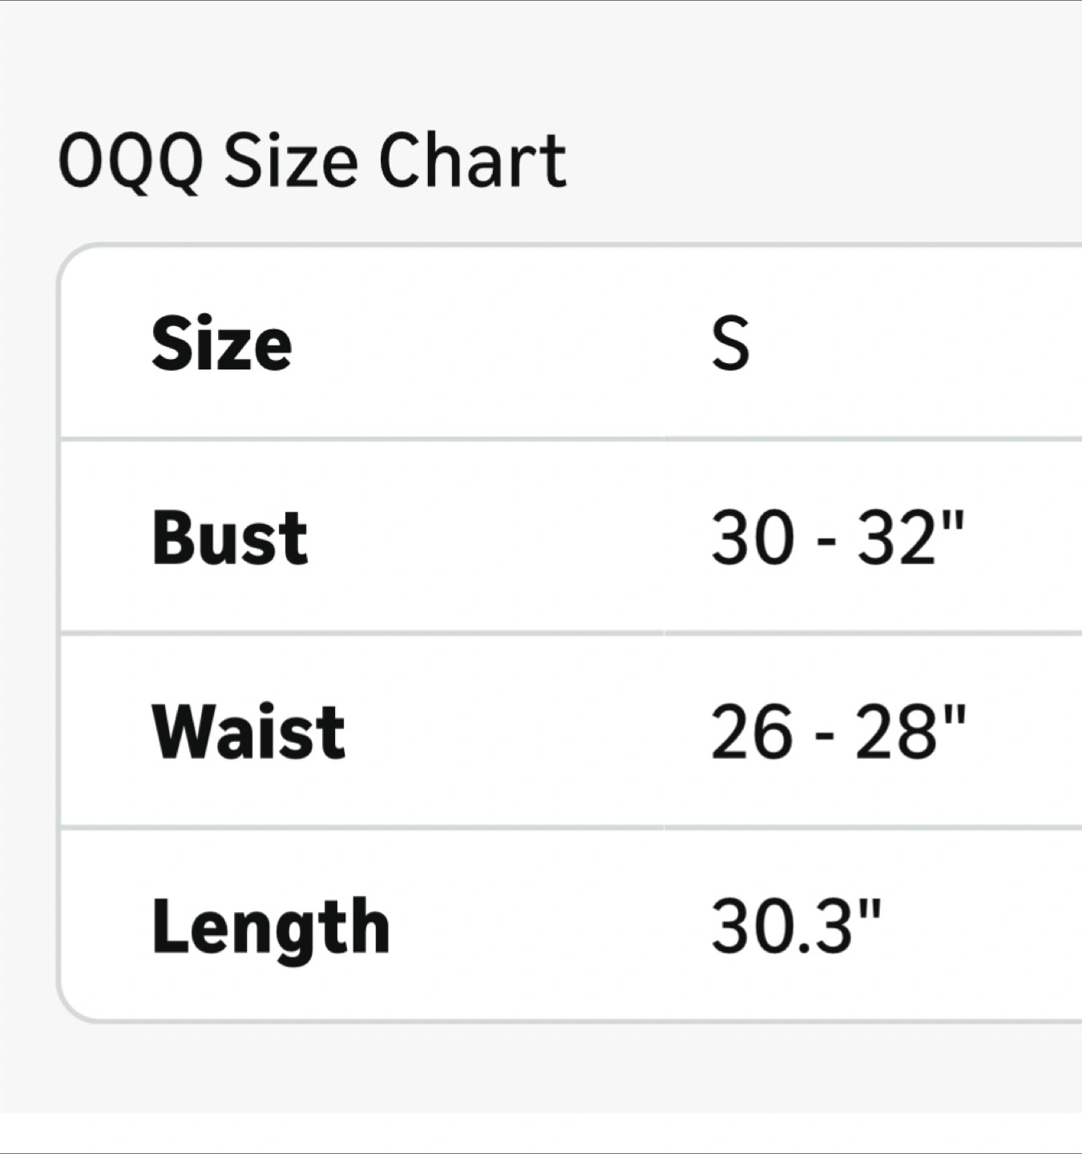1082x1154 pixels.
Task: Click the number 26 in the waist range
Action: (751, 732)
